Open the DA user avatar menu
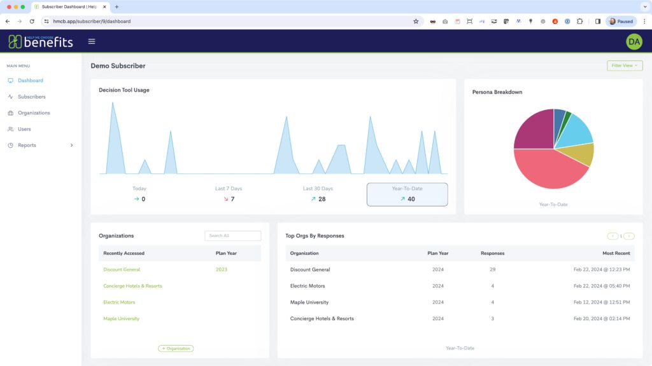 pyautogui.click(x=634, y=42)
